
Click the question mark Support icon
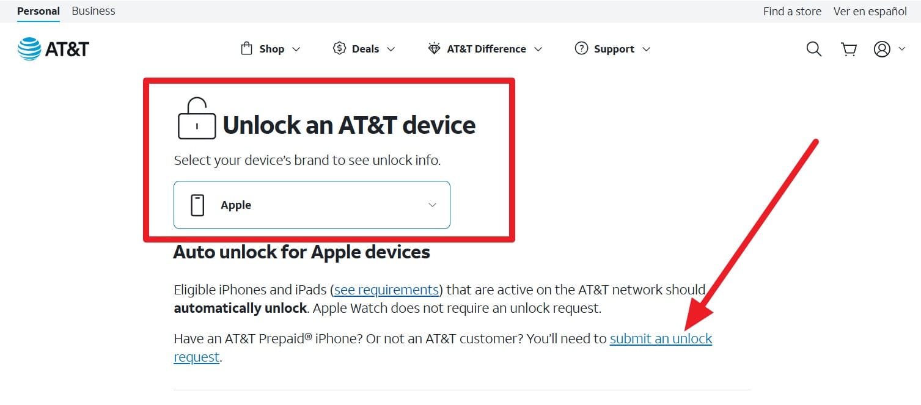click(581, 48)
